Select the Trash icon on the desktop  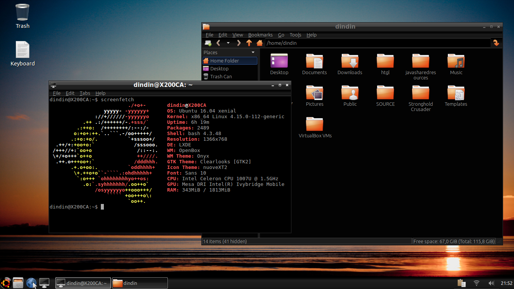tap(23, 16)
